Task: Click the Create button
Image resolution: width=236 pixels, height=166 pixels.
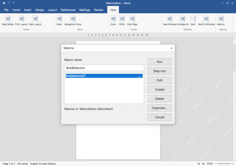Action: click(159, 89)
